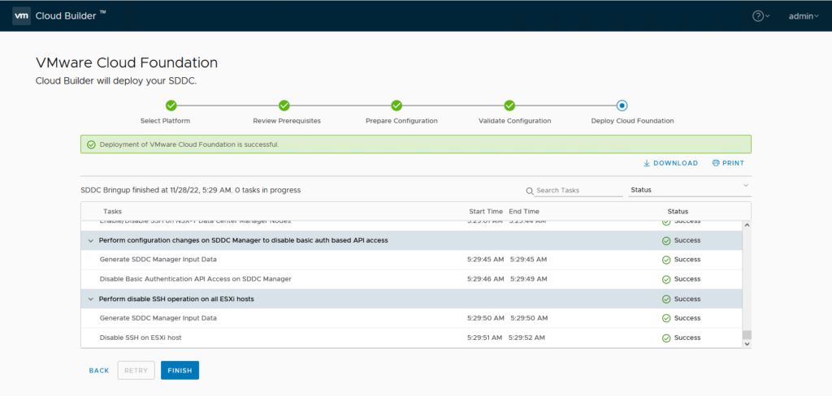Download the deployment report

[670, 163]
